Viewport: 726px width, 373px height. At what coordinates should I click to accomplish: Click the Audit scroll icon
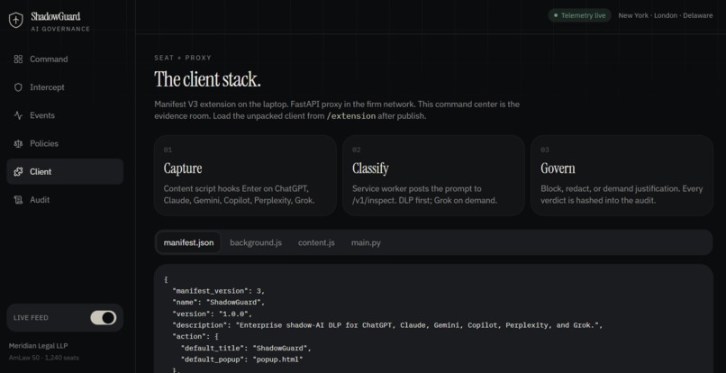pos(18,200)
